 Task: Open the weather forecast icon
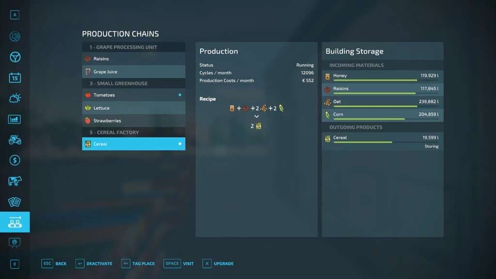coord(15,98)
